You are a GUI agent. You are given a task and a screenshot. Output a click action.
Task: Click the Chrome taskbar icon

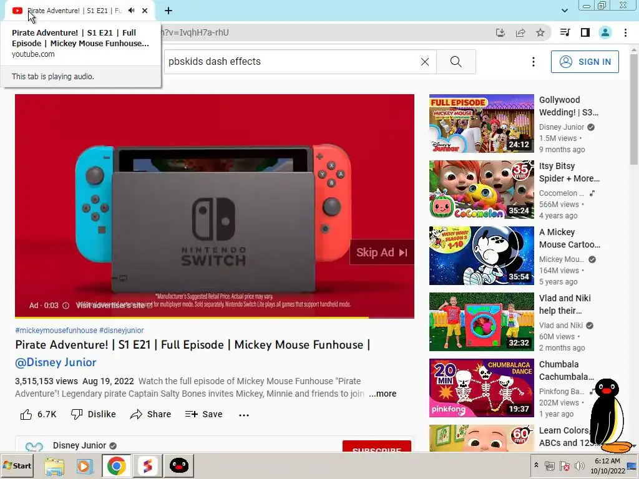(116, 466)
